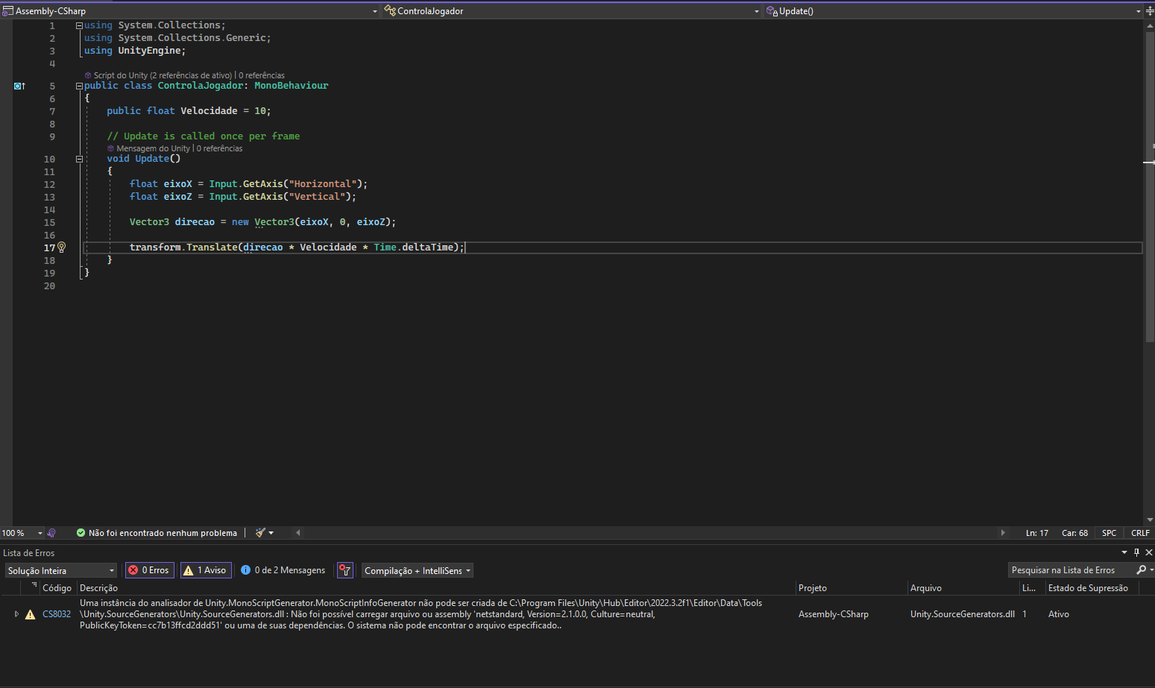
Task: Click the SPC indentation indicator
Action: (1109, 533)
